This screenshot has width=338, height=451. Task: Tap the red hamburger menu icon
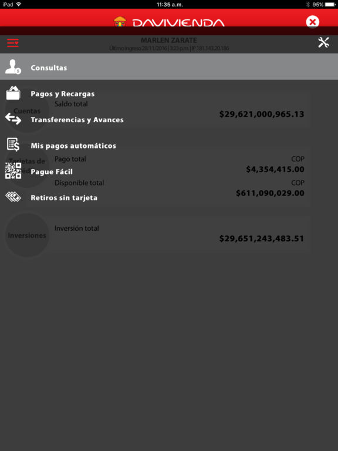tap(13, 43)
